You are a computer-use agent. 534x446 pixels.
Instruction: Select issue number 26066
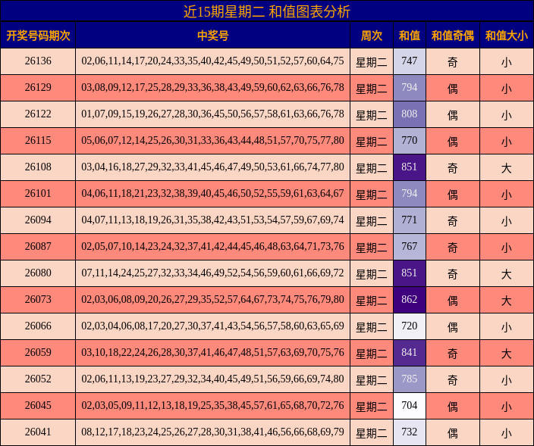click(x=38, y=326)
